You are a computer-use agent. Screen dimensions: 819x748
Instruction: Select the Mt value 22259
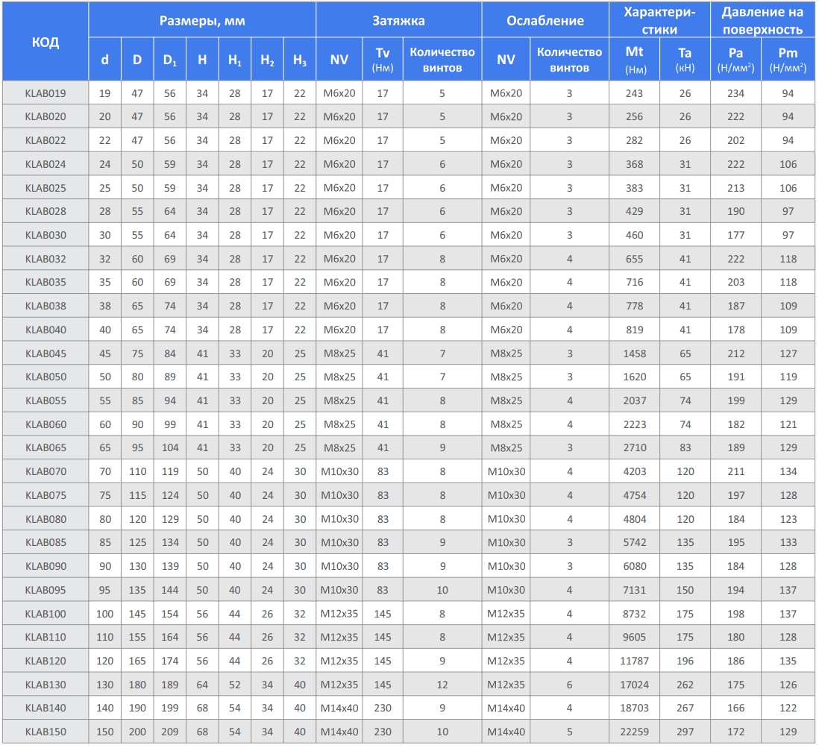[635, 732]
